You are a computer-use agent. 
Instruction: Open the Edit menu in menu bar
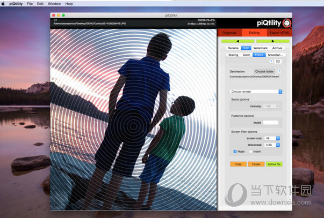coord(40,4)
